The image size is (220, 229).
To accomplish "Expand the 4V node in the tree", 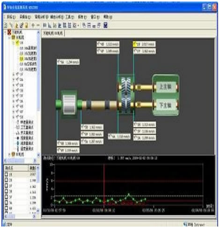I will tap(14, 111).
